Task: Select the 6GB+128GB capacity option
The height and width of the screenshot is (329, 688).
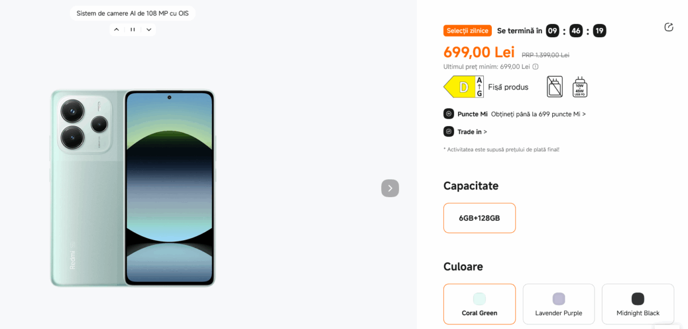Action: 479,218
